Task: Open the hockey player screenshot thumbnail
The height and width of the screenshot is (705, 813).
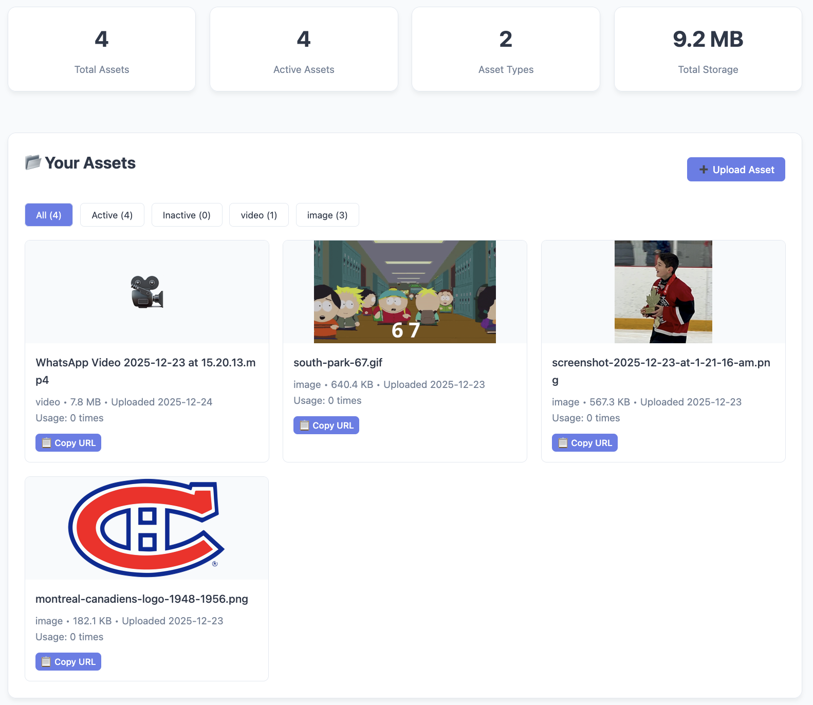Action: (x=663, y=292)
